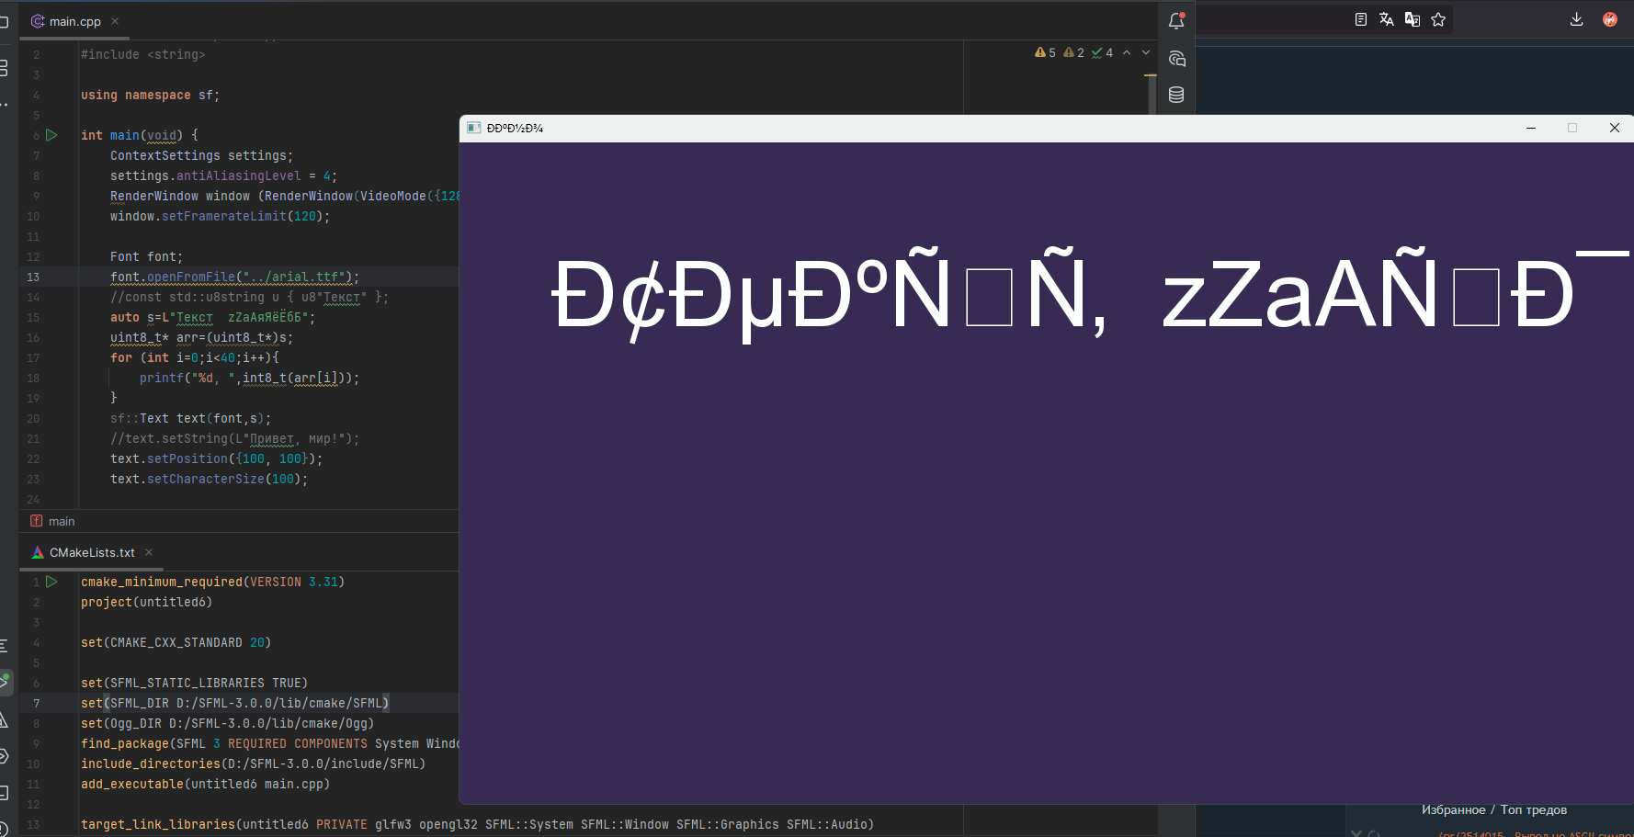The width and height of the screenshot is (1634, 837).
Task: Open inspections widget showing 5 warnings
Action: [1045, 52]
